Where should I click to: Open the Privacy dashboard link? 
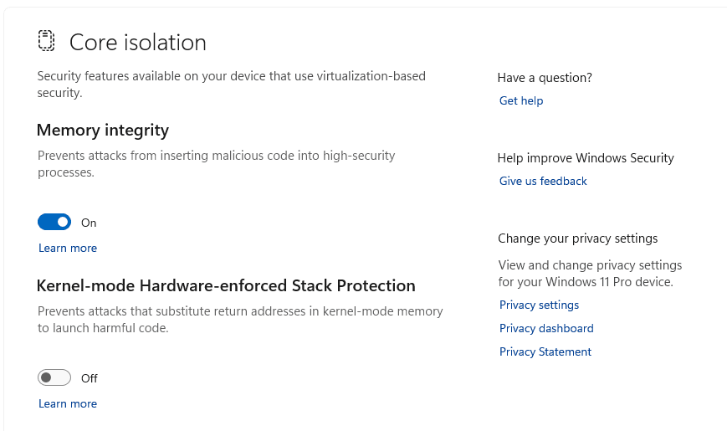[546, 329]
